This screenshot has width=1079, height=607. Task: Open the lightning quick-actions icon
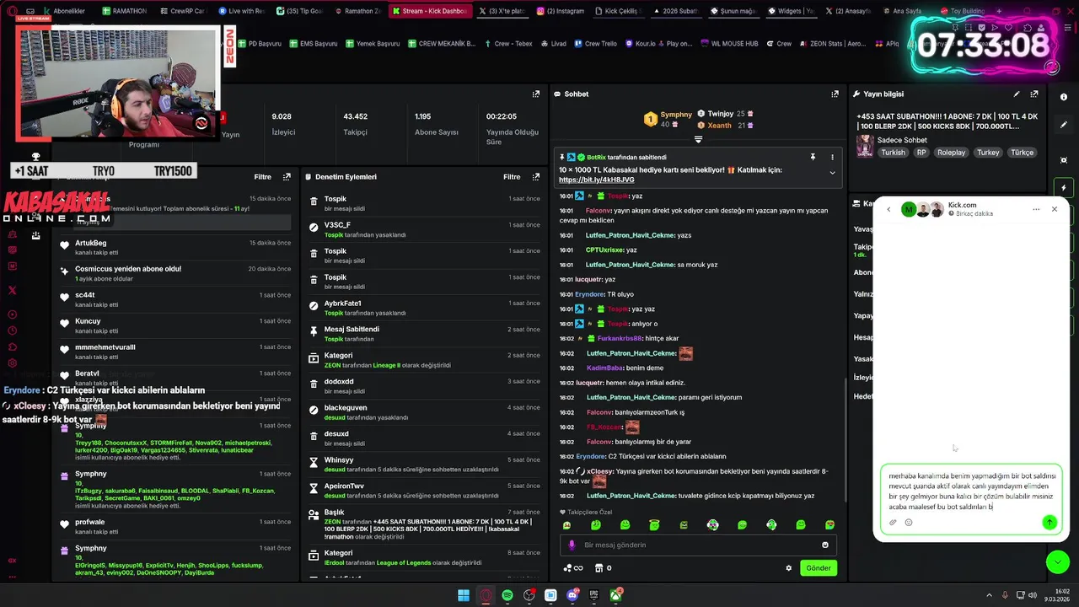pyautogui.click(x=1064, y=187)
